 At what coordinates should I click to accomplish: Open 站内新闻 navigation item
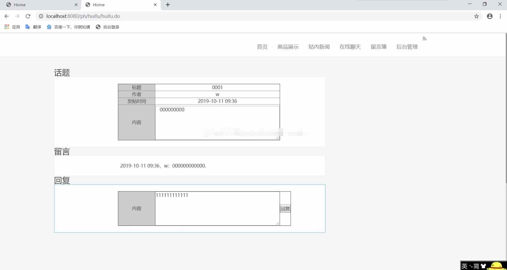319,47
